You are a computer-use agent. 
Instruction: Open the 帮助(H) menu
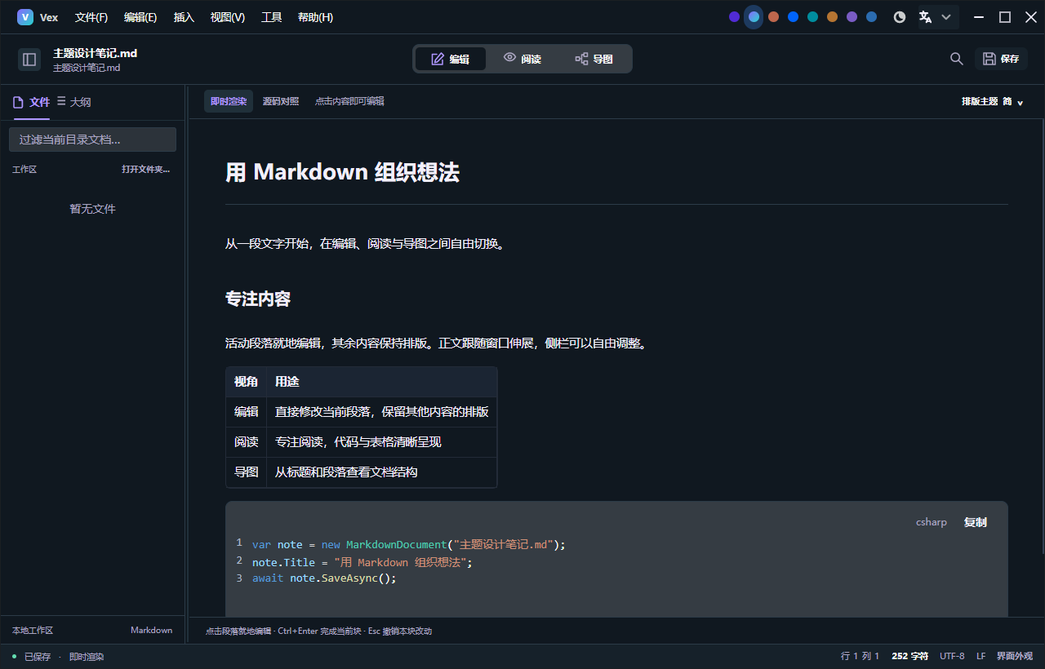pos(315,17)
